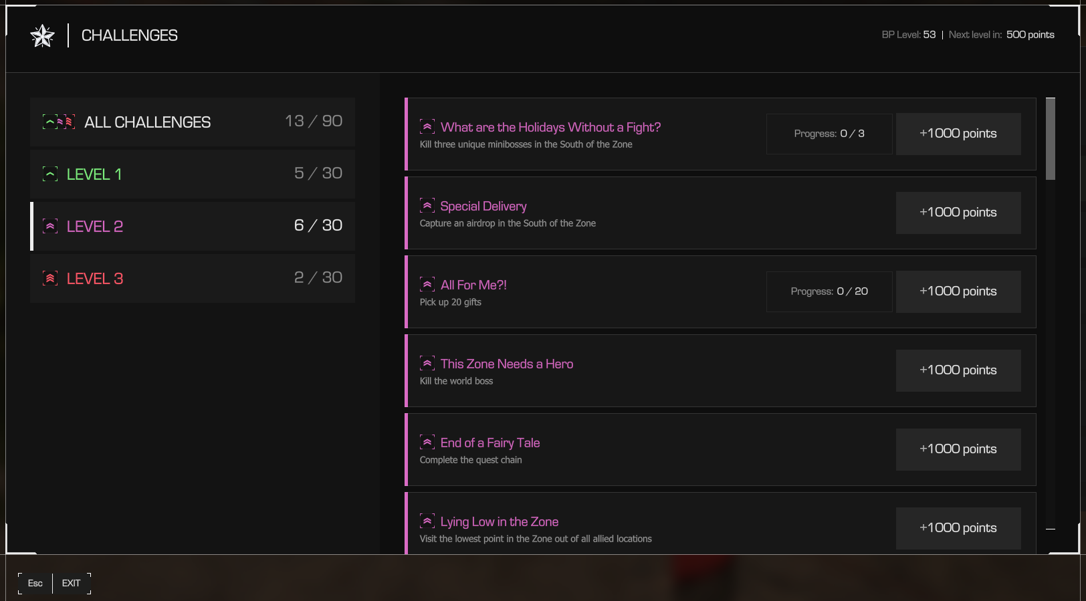The image size is (1086, 601).
Task: Click the green Level 1 chevron icon
Action: (x=50, y=174)
